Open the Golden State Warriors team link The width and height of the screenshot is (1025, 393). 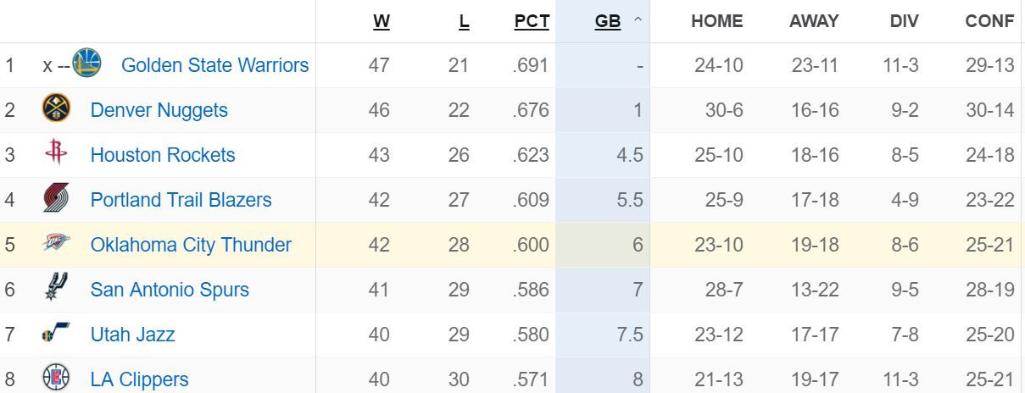(214, 65)
